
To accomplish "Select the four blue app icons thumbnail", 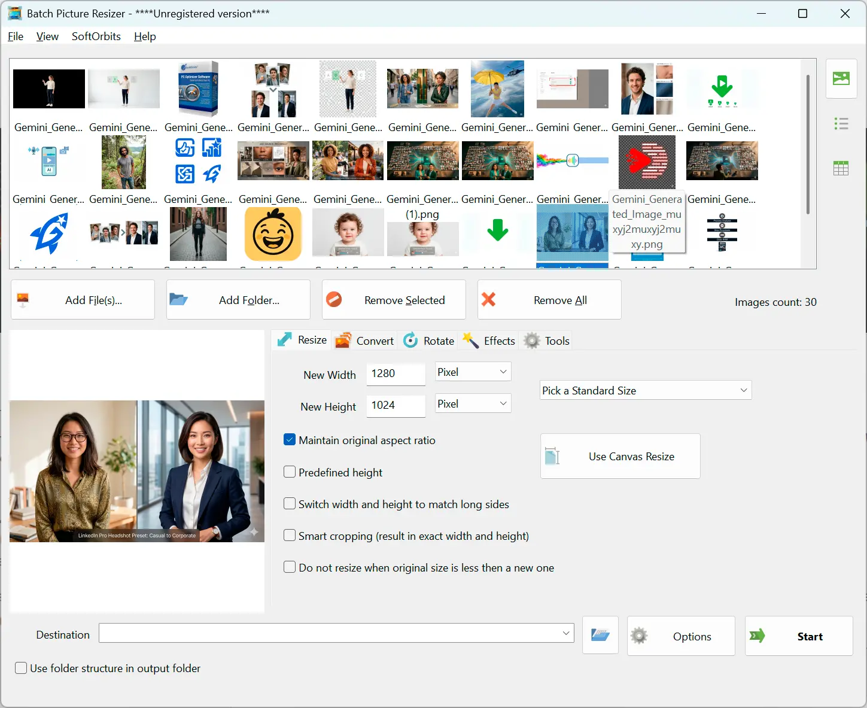I will coord(198,160).
